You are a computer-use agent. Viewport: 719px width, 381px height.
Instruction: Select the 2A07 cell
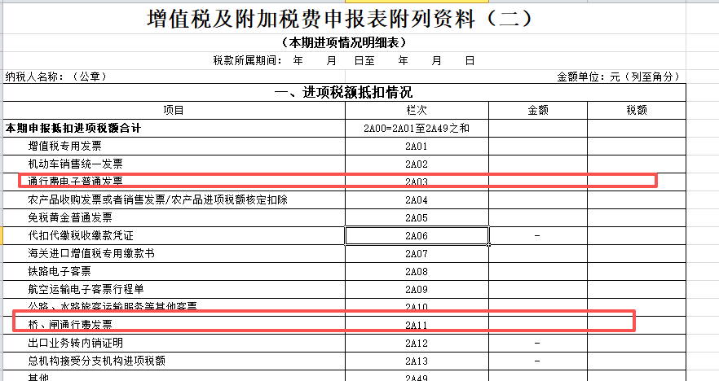(417, 253)
